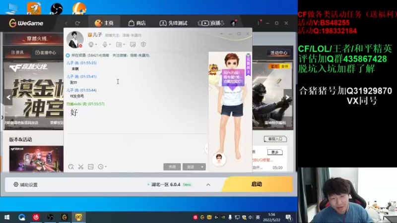Open the 主页 home tab
397x223 pixels.
pyautogui.click(x=104, y=23)
